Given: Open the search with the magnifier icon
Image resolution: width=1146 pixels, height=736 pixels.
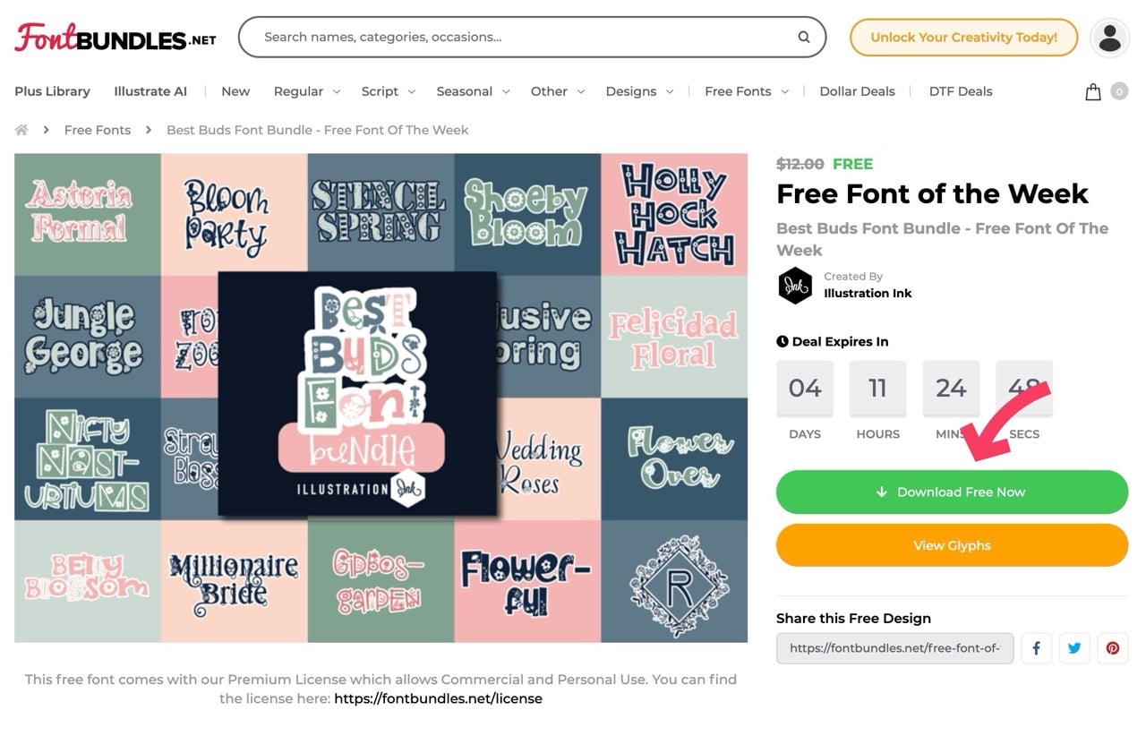Looking at the screenshot, I should 803,38.
